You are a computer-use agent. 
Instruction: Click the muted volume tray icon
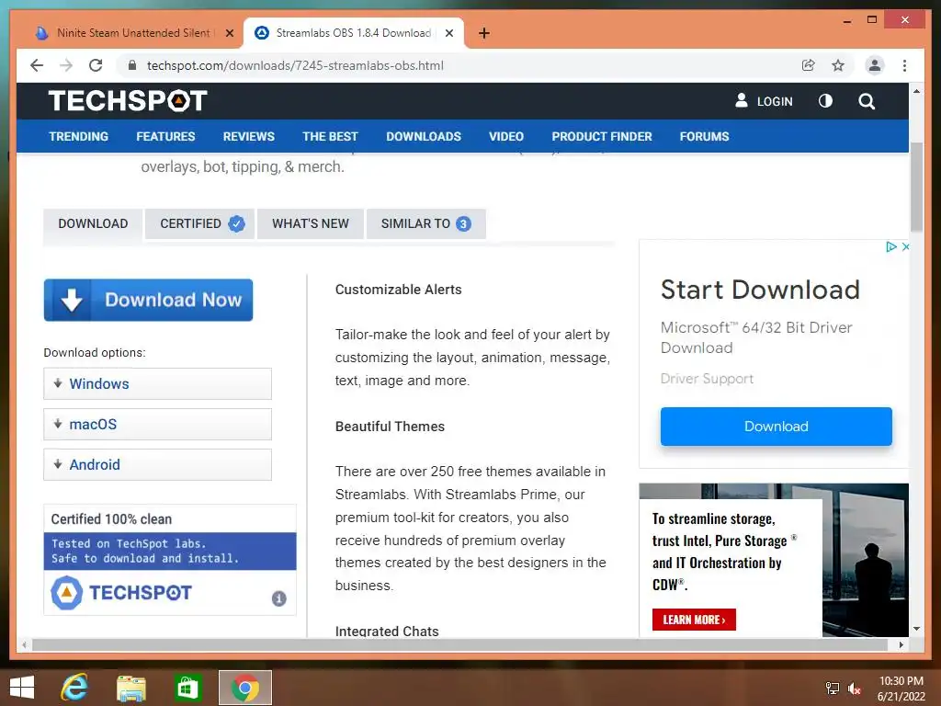[x=854, y=688]
